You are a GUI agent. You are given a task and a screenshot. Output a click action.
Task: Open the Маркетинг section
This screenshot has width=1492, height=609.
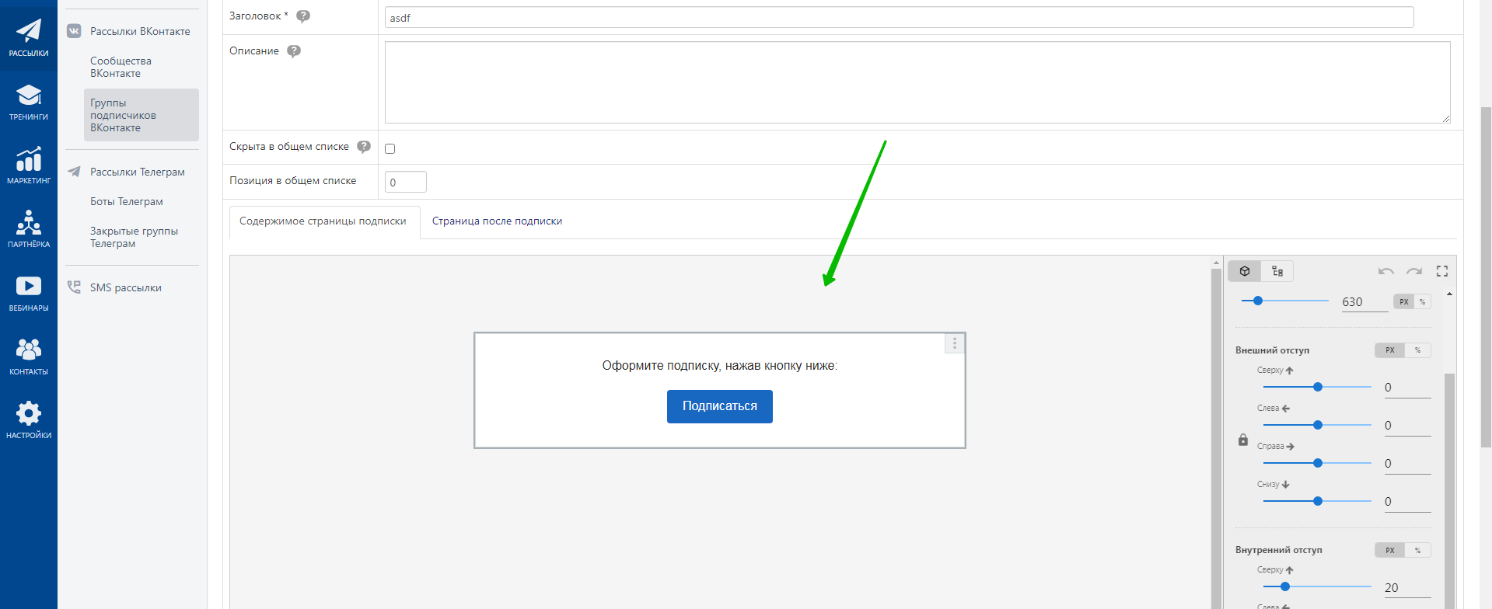(29, 165)
